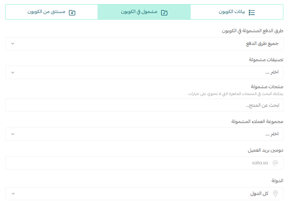
Task: Click the تصنيفات مشمولة label
Action: tap(266, 60)
